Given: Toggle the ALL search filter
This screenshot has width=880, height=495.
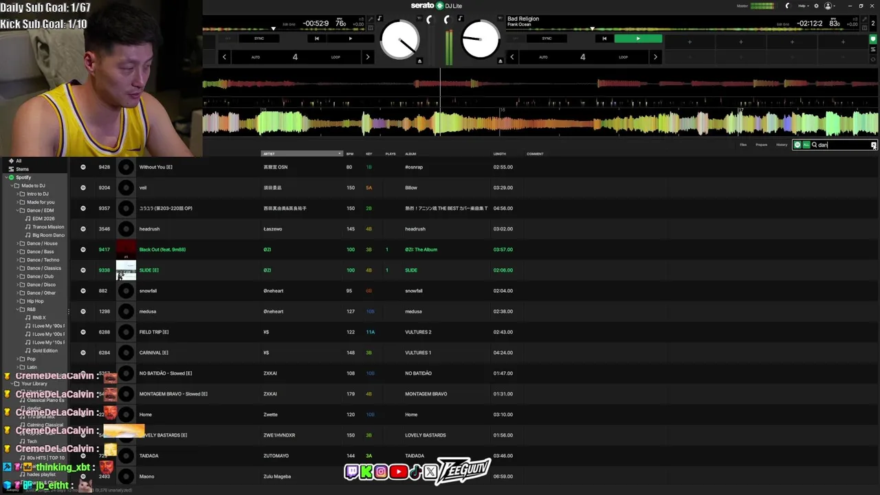Looking at the screenshot, I should [x=806, y=144].
